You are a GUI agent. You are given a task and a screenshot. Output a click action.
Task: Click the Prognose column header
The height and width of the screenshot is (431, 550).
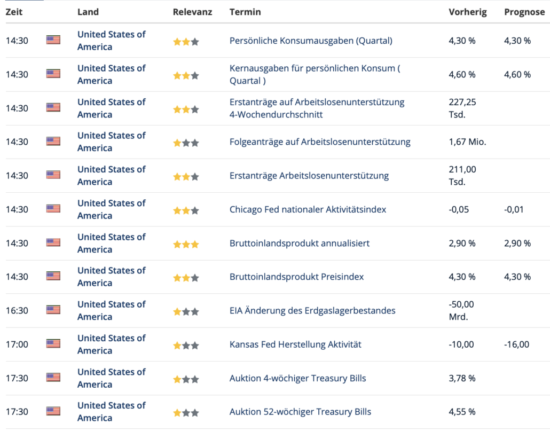tap(524, 12)
